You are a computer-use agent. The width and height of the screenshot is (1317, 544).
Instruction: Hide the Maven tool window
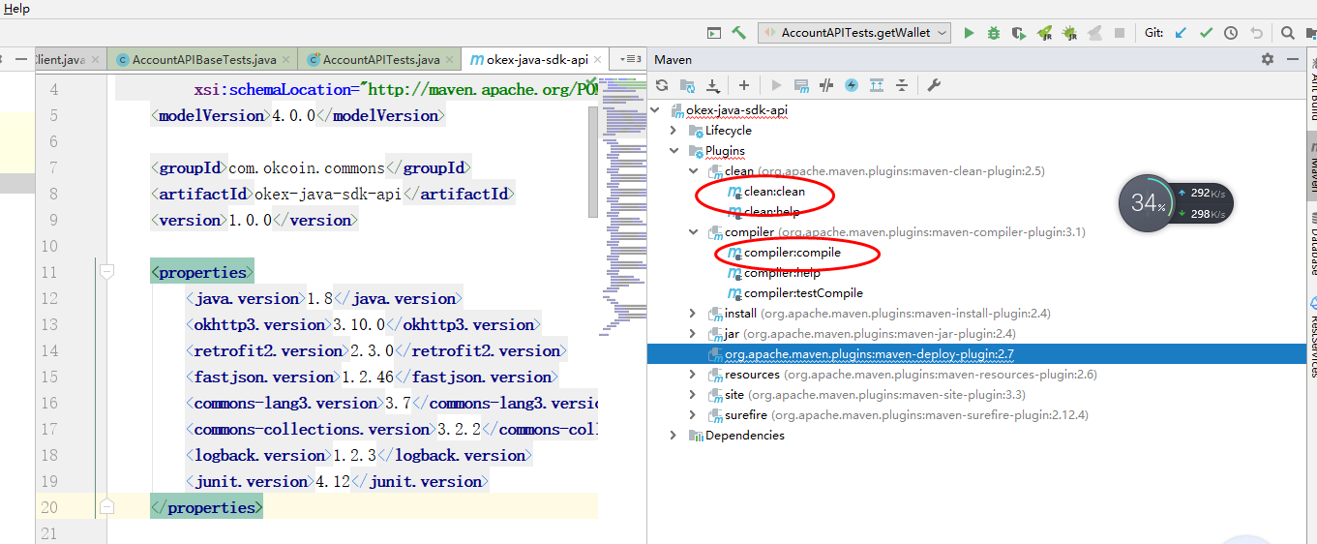point(1294,59)
